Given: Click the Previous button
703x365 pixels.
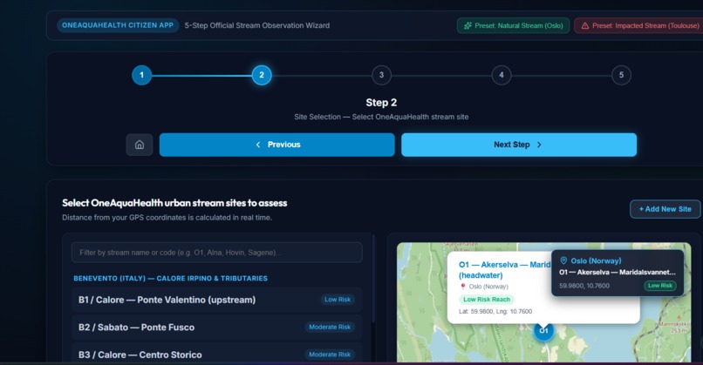Looking at the screenshot, I should (277, 145).
